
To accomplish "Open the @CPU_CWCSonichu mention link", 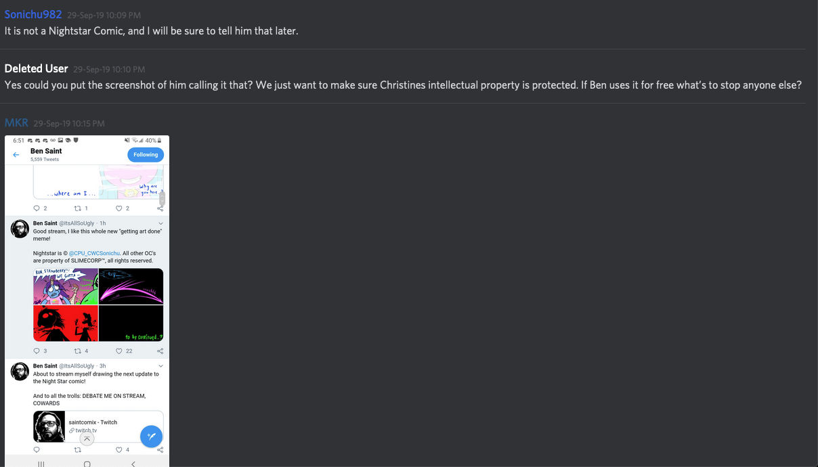I will pos(95,254).
